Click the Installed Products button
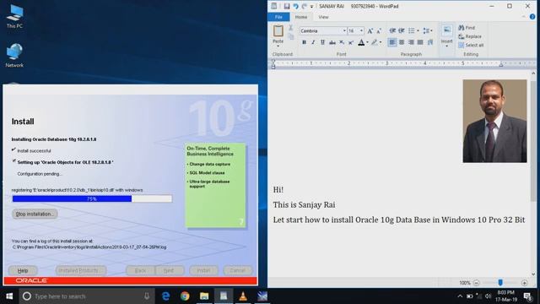This screenshot has height=304, width=540. pyautogui.click(x=81, y=270)
